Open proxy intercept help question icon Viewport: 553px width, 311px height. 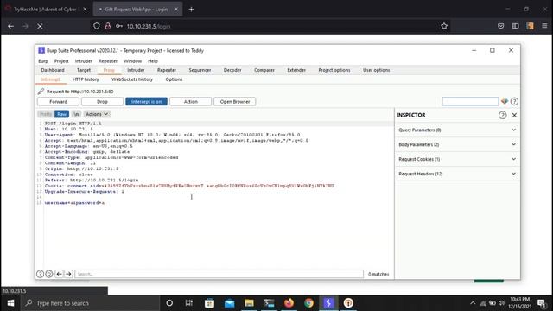point(514,102)
